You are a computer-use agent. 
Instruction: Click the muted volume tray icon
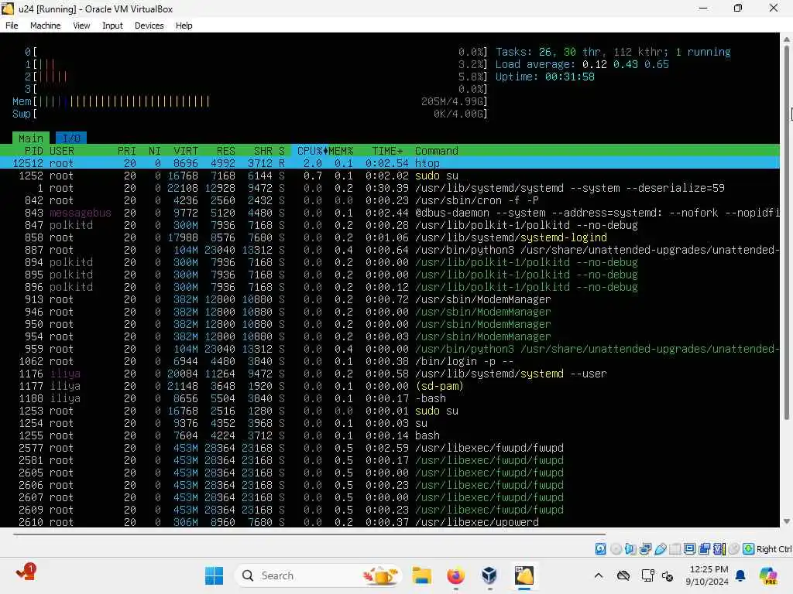(668, 575)
